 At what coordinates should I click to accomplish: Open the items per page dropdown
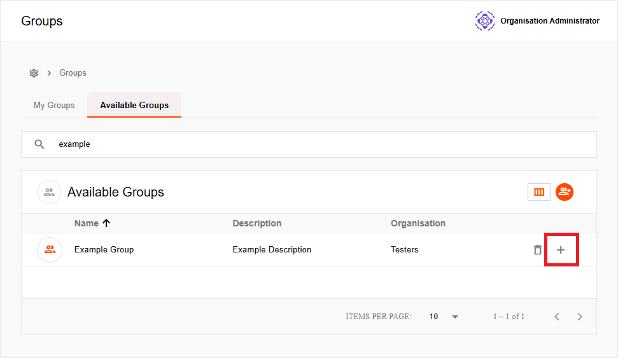click(444, 317)
